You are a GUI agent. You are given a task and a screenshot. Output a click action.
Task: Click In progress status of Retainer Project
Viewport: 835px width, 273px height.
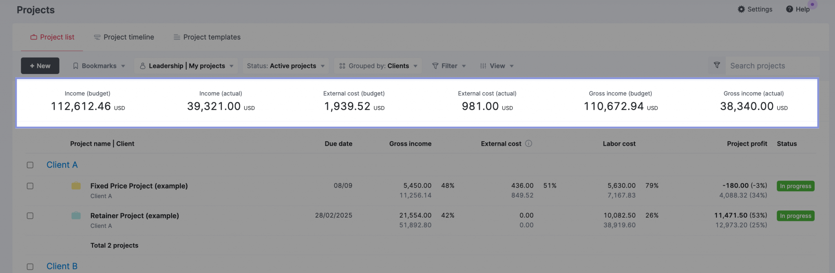click(795, 216)
